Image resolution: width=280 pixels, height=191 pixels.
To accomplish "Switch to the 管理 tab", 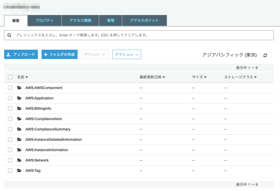I will (x=111, y=21).
